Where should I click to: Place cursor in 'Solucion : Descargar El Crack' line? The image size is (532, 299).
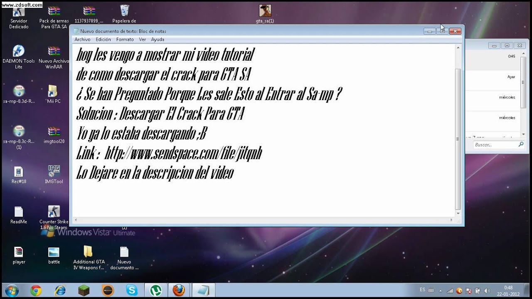(160, 113)
